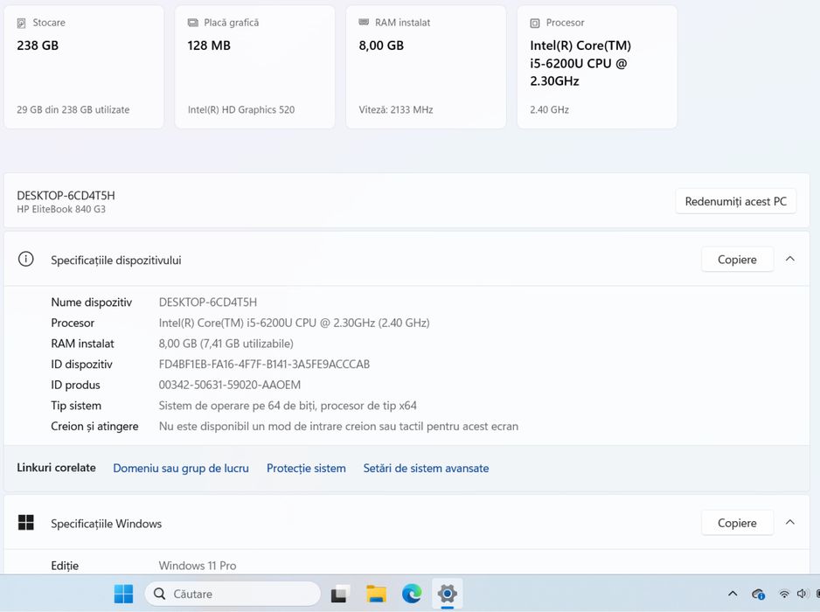Click 29 GB din 238 GB utilizate text
Image resolution: width=820 pixels, height=612 pixels.
pos(73,110)
